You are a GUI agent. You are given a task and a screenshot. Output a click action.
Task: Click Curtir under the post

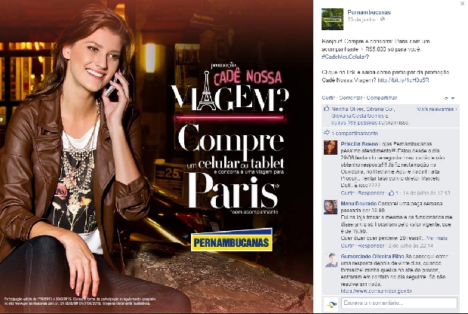click(x=328, y=97)
